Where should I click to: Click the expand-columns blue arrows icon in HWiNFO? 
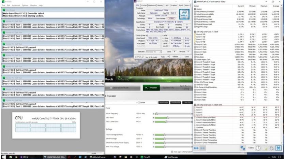[196, 148]
